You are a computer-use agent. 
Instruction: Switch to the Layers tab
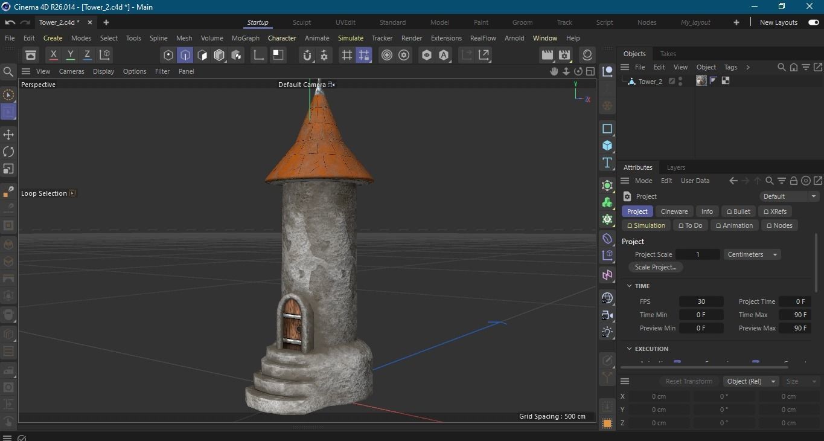(676, 167)
